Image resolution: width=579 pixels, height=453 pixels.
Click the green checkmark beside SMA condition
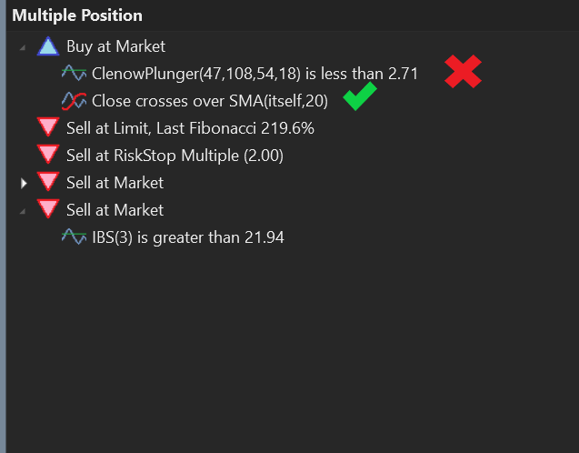point(360,96)
